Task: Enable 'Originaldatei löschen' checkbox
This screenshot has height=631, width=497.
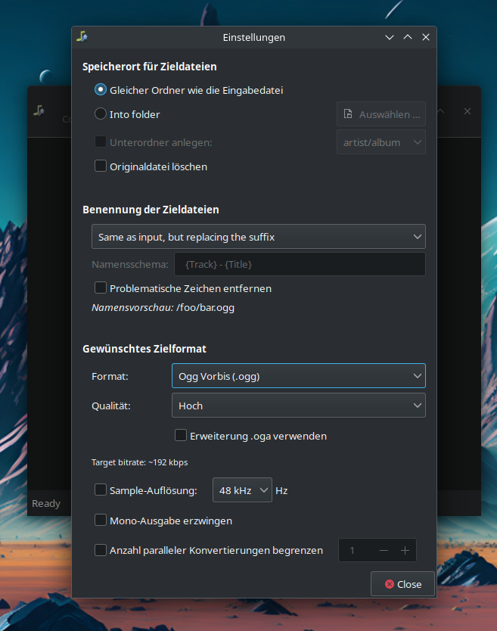Action: (x=100, y=166)
